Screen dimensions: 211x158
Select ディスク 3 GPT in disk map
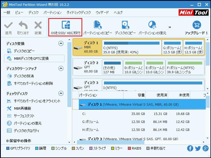(88, 85)
